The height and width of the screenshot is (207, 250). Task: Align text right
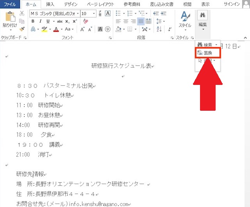tap(133, 21)
